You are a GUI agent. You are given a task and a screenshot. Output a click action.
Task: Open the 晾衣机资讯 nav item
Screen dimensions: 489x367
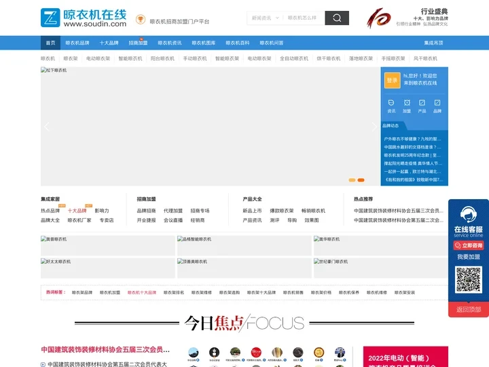pyautogui.click(x=170, y=43)
